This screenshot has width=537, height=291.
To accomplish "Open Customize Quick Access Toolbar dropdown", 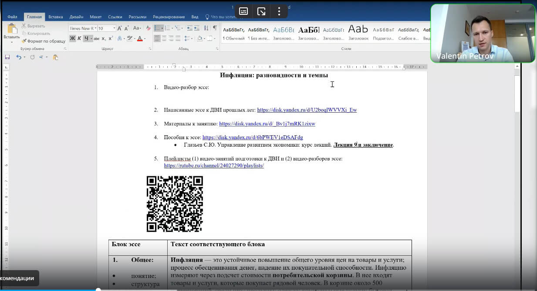I will (46, 57).
